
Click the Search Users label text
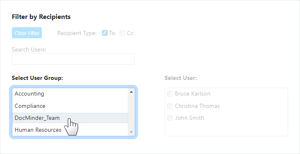pyautogui.click(x=29, y=49)
